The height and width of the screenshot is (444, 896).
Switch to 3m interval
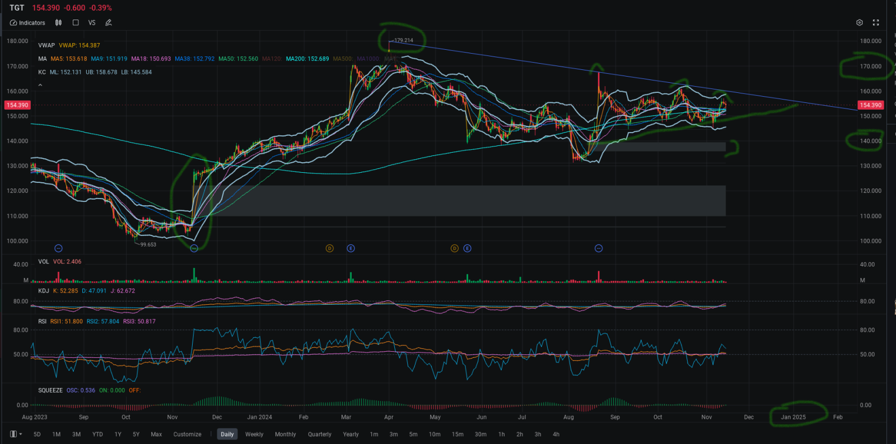394,434
